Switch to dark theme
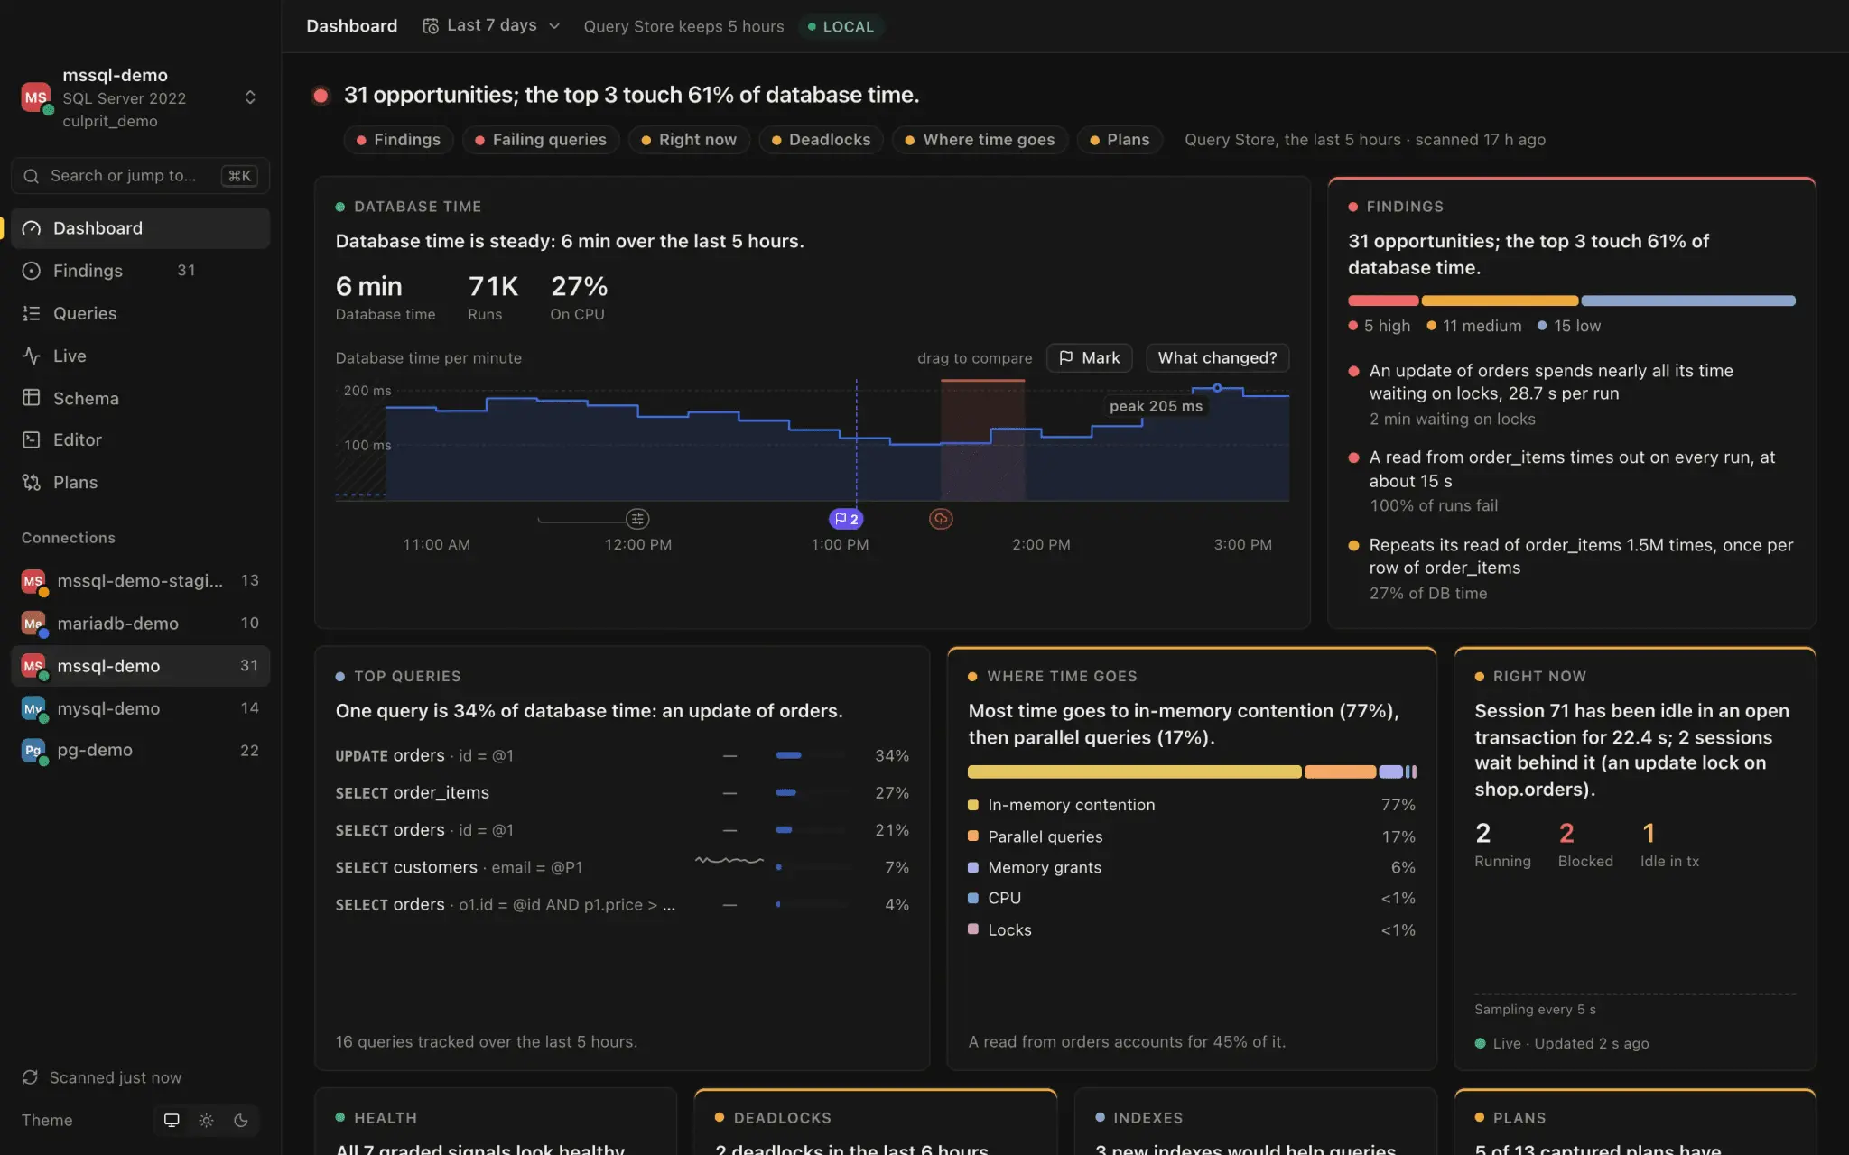Image resolution: width=1849 pixels, height=1155 pixels. point(241,1120)
